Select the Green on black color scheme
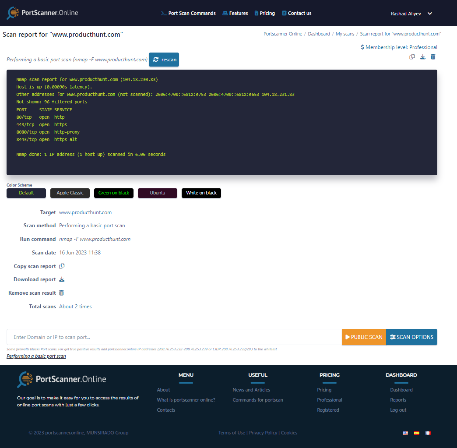The width and height of the screenshot is (457, 448). (x=114, y=193)
